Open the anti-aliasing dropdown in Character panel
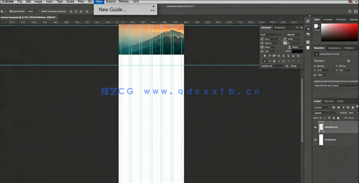This screenshot has height=183, width=359. (x=296, y=66)
